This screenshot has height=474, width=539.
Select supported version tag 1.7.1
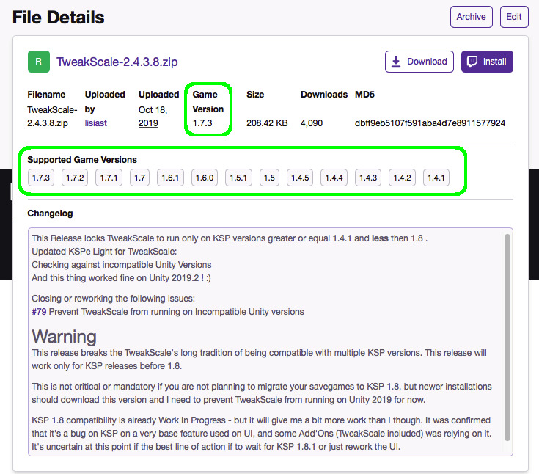[109, 178]
